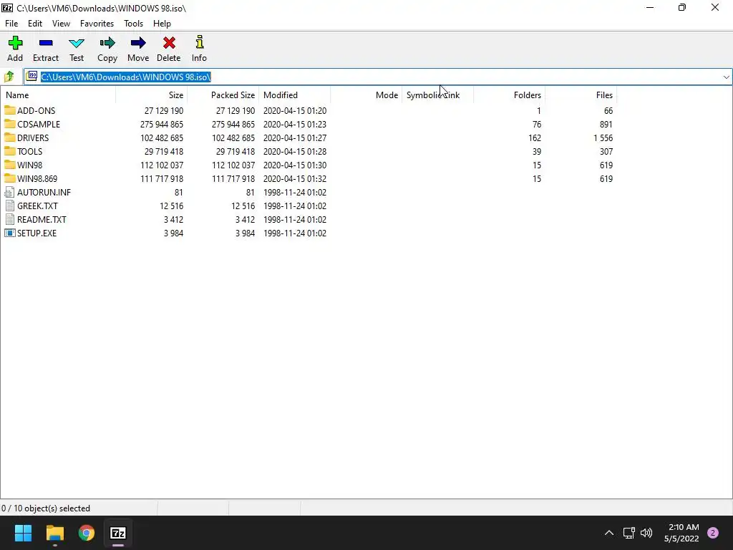Open the Tools menu
Image resolution: width=733 pixels, height=550 pixels.
[134, 24]
